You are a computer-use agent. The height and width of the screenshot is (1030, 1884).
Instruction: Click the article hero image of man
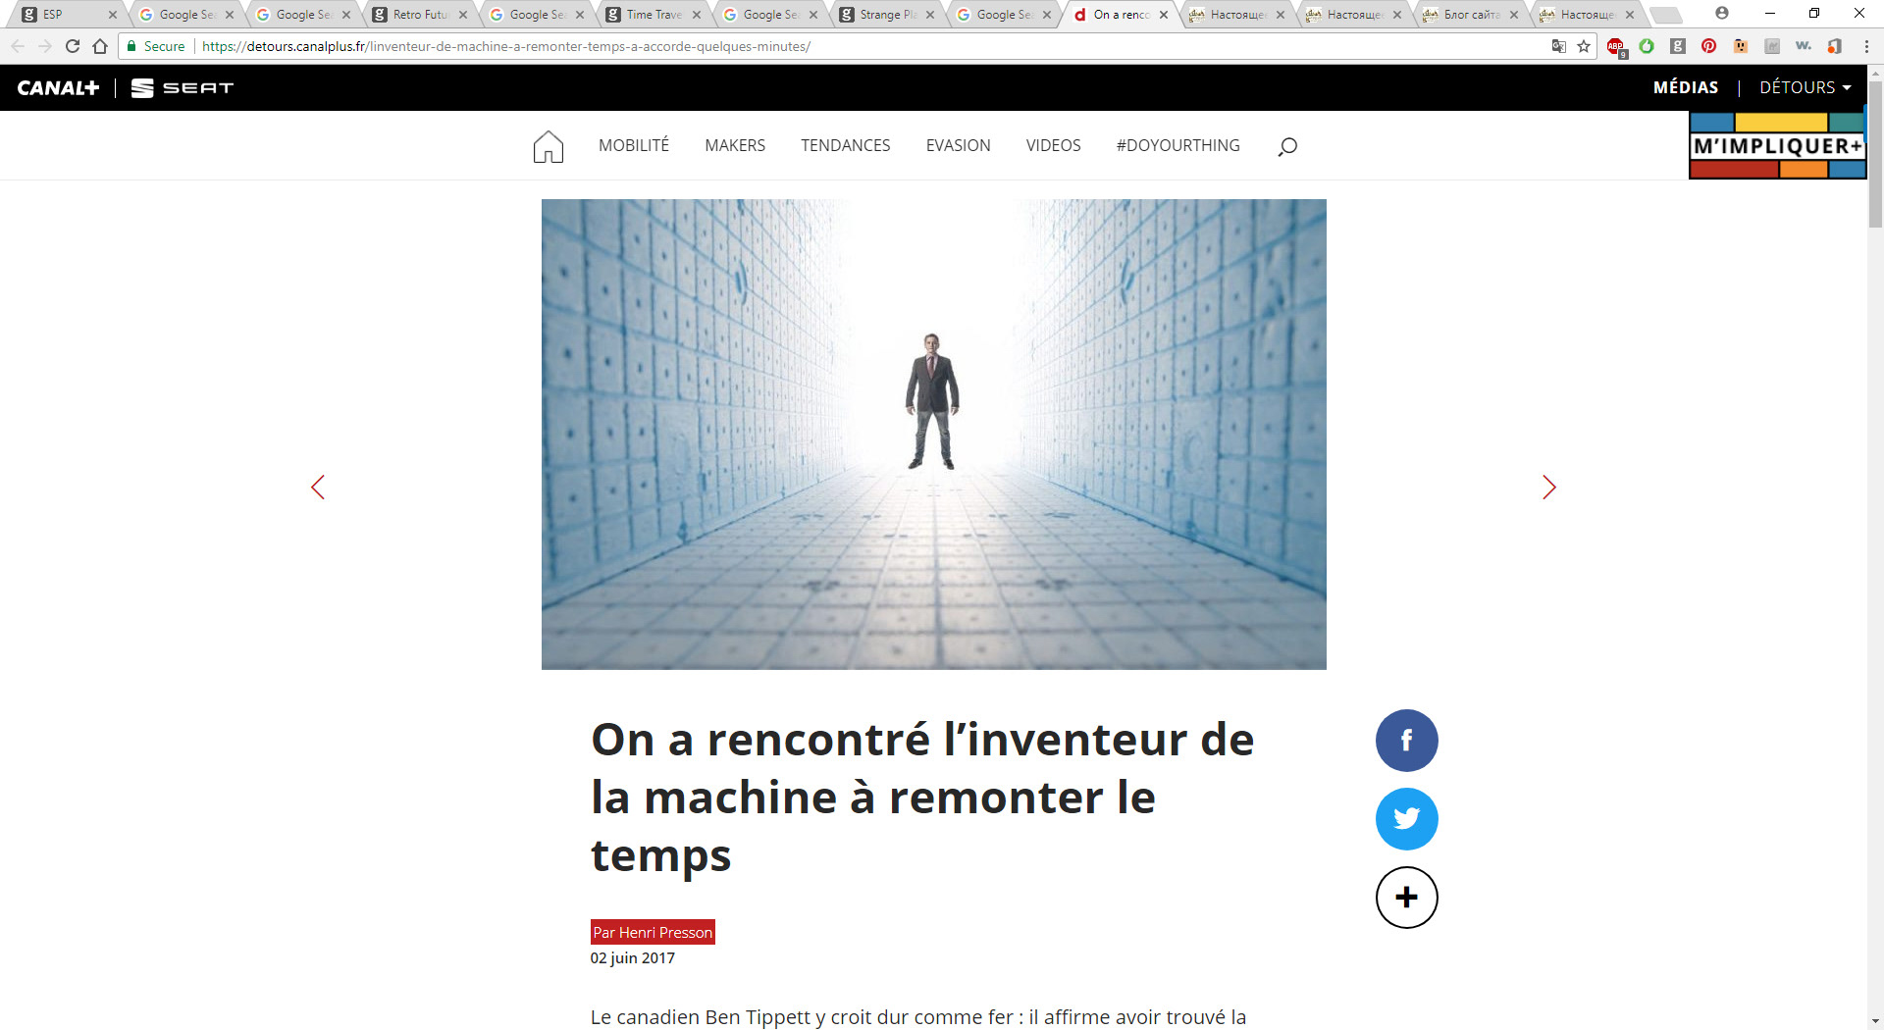(x=934, y=435)
